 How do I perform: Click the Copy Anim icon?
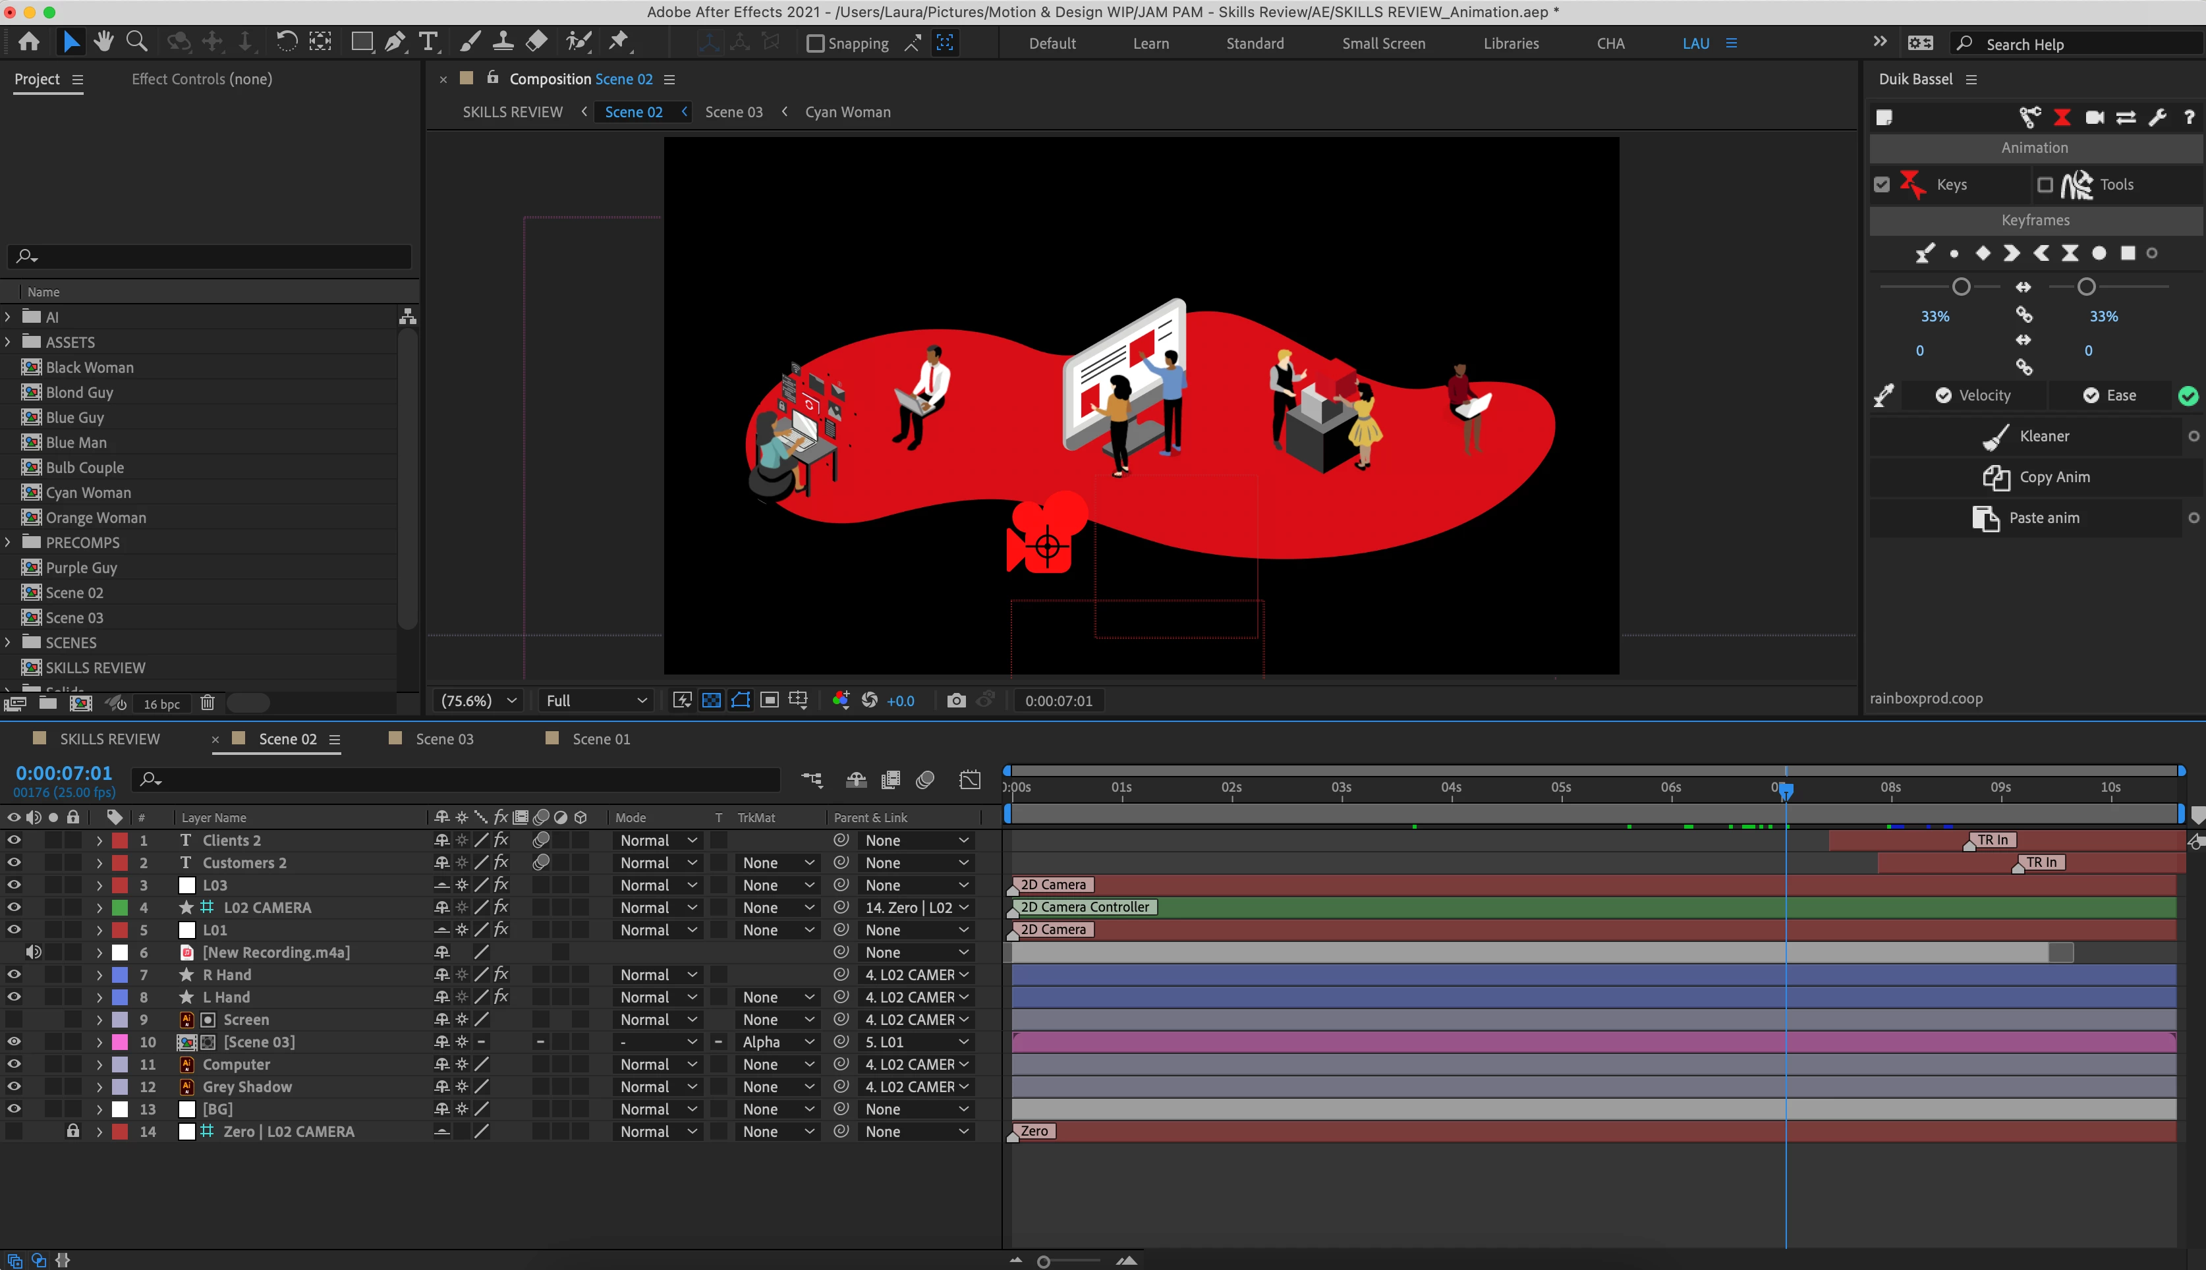1996,477
